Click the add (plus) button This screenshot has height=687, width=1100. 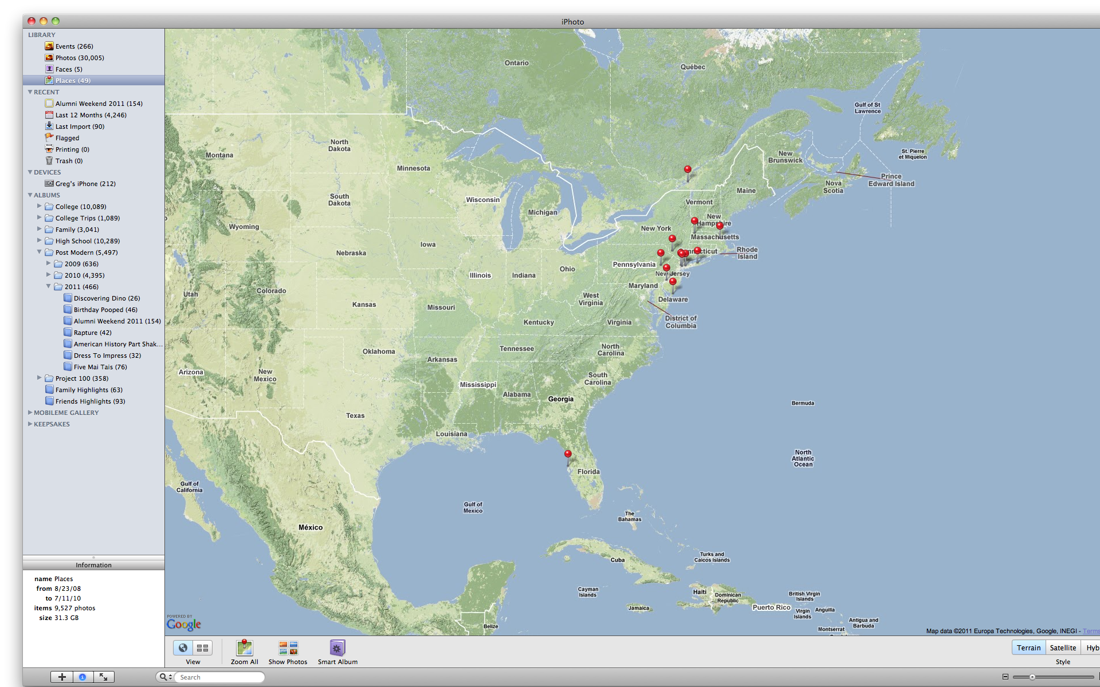62,677
